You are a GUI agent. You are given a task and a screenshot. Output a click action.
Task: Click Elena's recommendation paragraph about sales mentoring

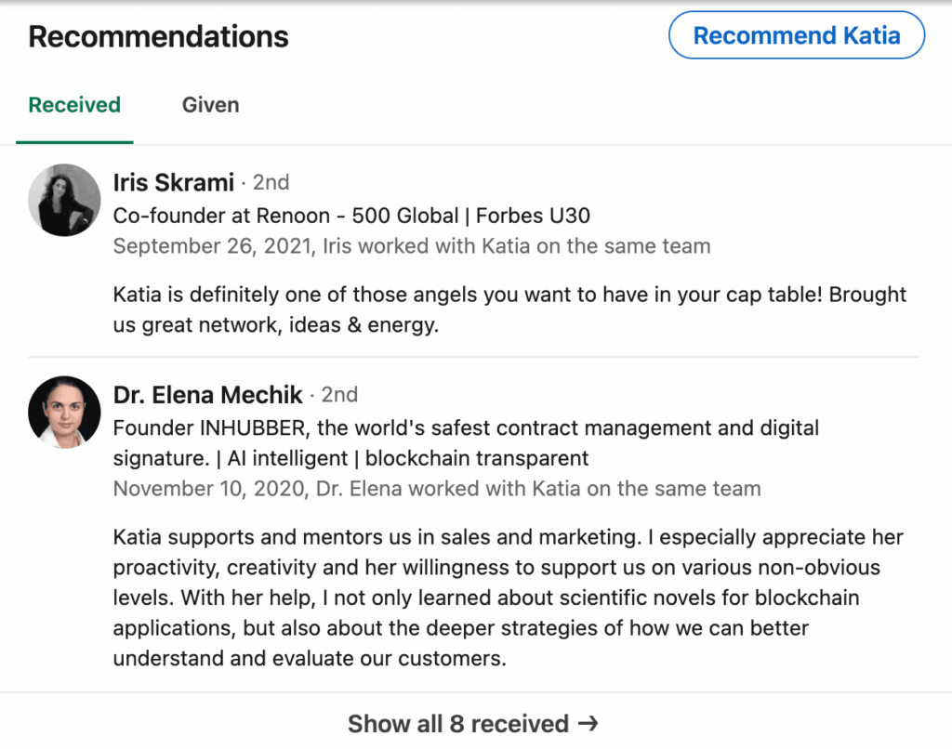pos(508,598)
